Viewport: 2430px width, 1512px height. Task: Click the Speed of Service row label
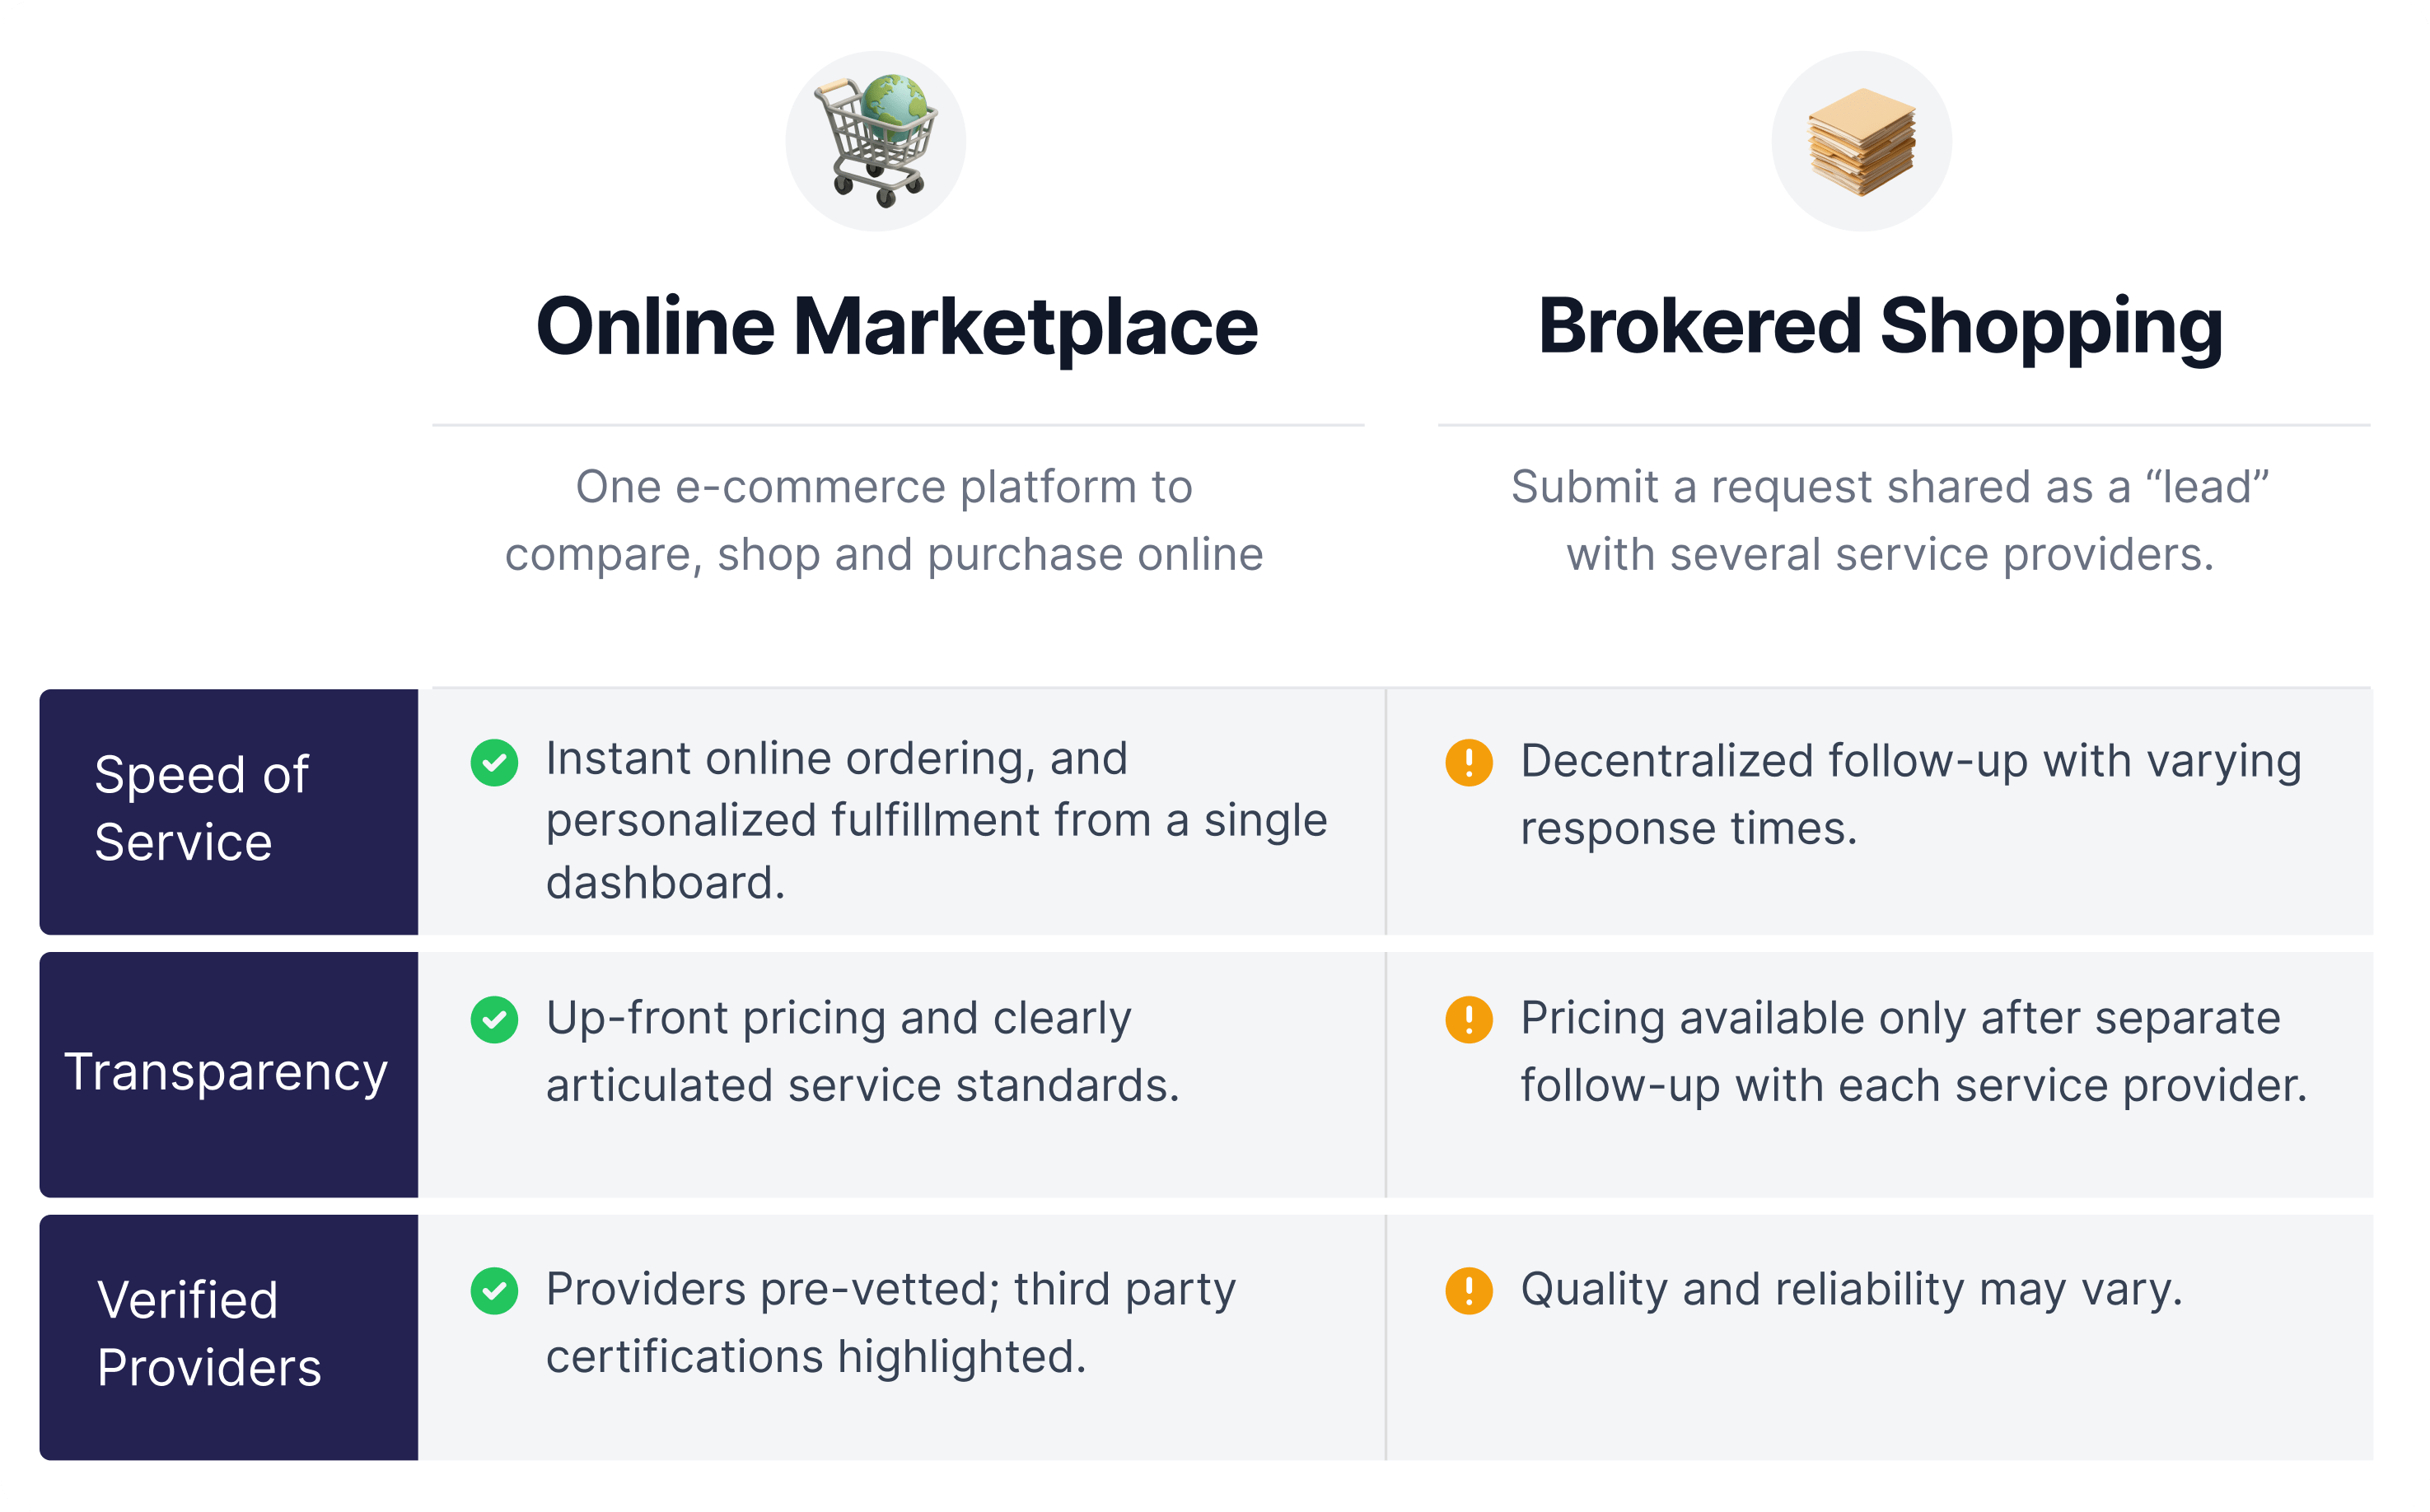tap(202, 808)
